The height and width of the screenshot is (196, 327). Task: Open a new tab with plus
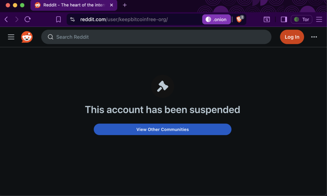click(x=125, y=5)
